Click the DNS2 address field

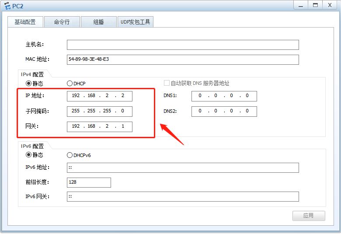click(224, 111)
